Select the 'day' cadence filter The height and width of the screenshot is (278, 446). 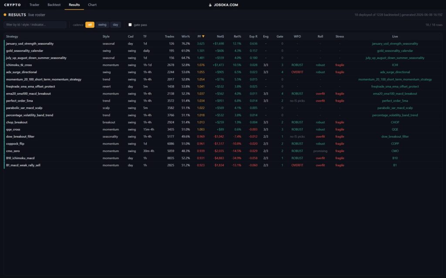tap(115, 25)
